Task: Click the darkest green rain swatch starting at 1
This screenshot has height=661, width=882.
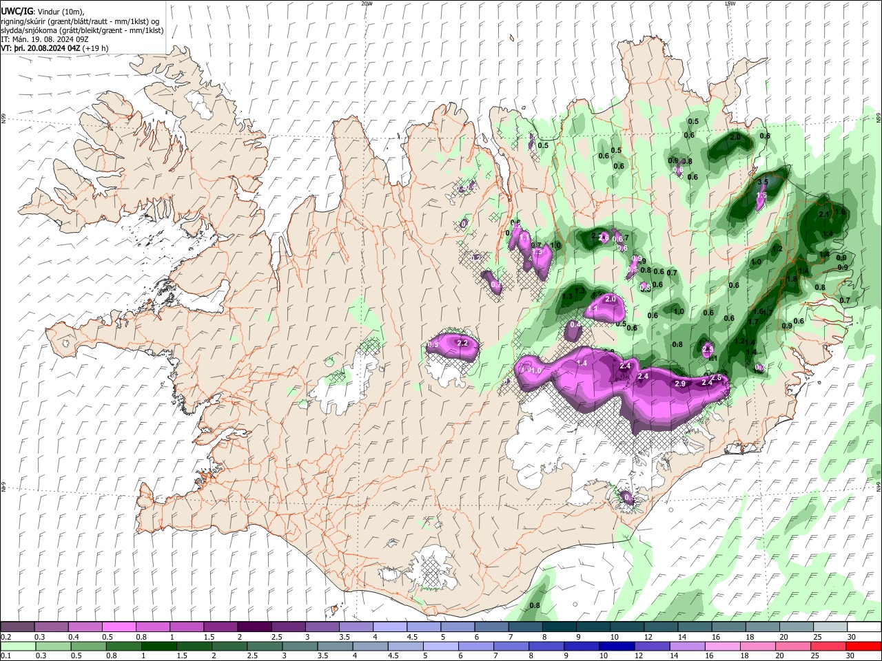Action: [x=158, y=646]
